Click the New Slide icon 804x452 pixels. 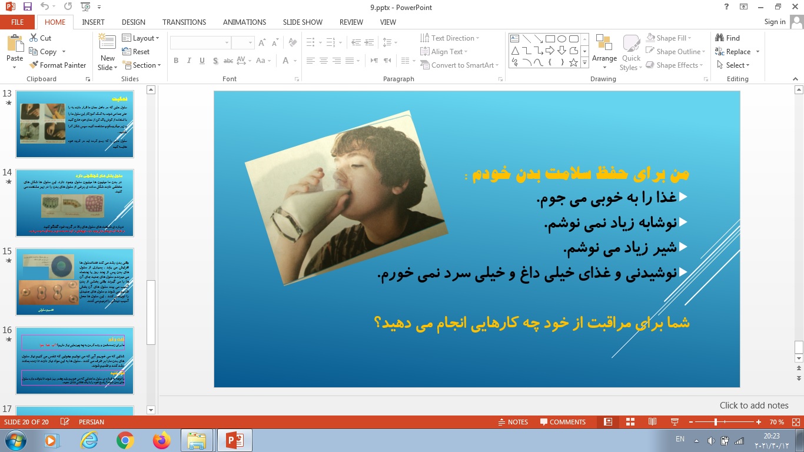pyautogui.click(x=107, y=43)
